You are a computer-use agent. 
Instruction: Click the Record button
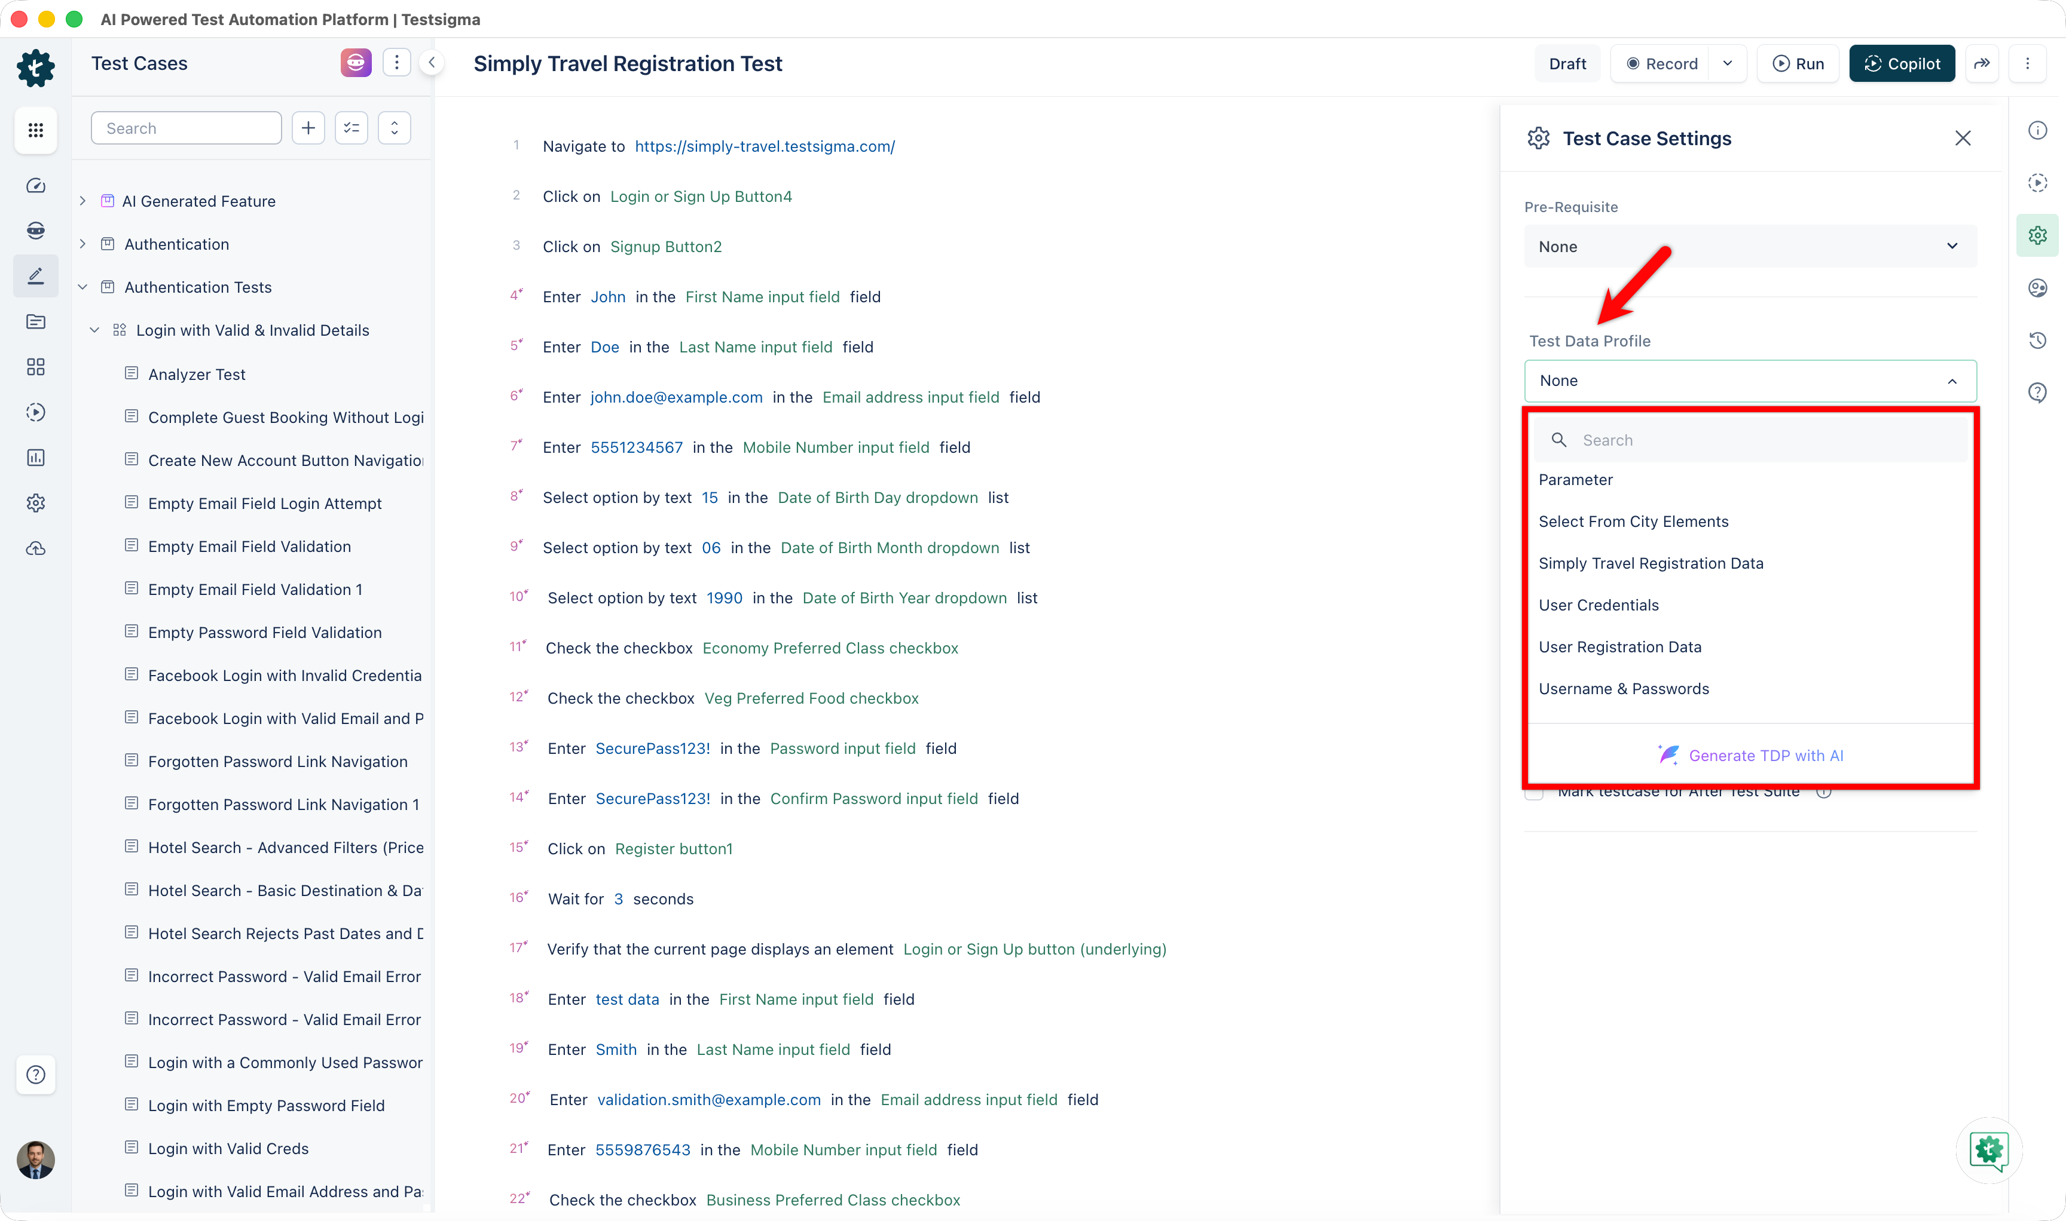pos(1662,63)
